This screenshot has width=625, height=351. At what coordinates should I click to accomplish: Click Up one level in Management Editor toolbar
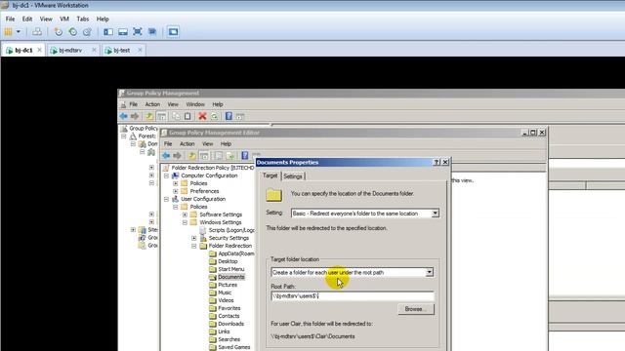pos(191,156)
